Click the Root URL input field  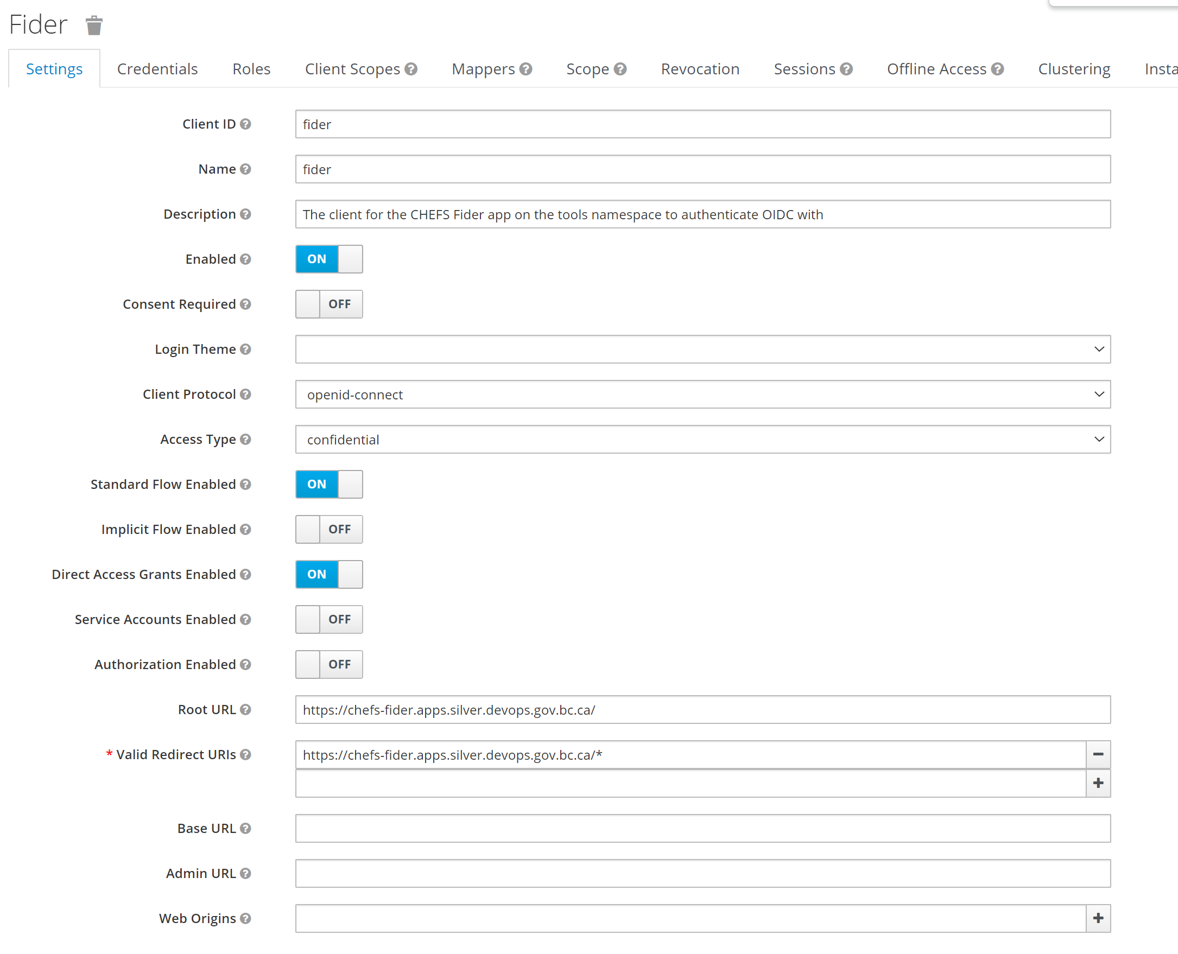[x=704, y=710]
